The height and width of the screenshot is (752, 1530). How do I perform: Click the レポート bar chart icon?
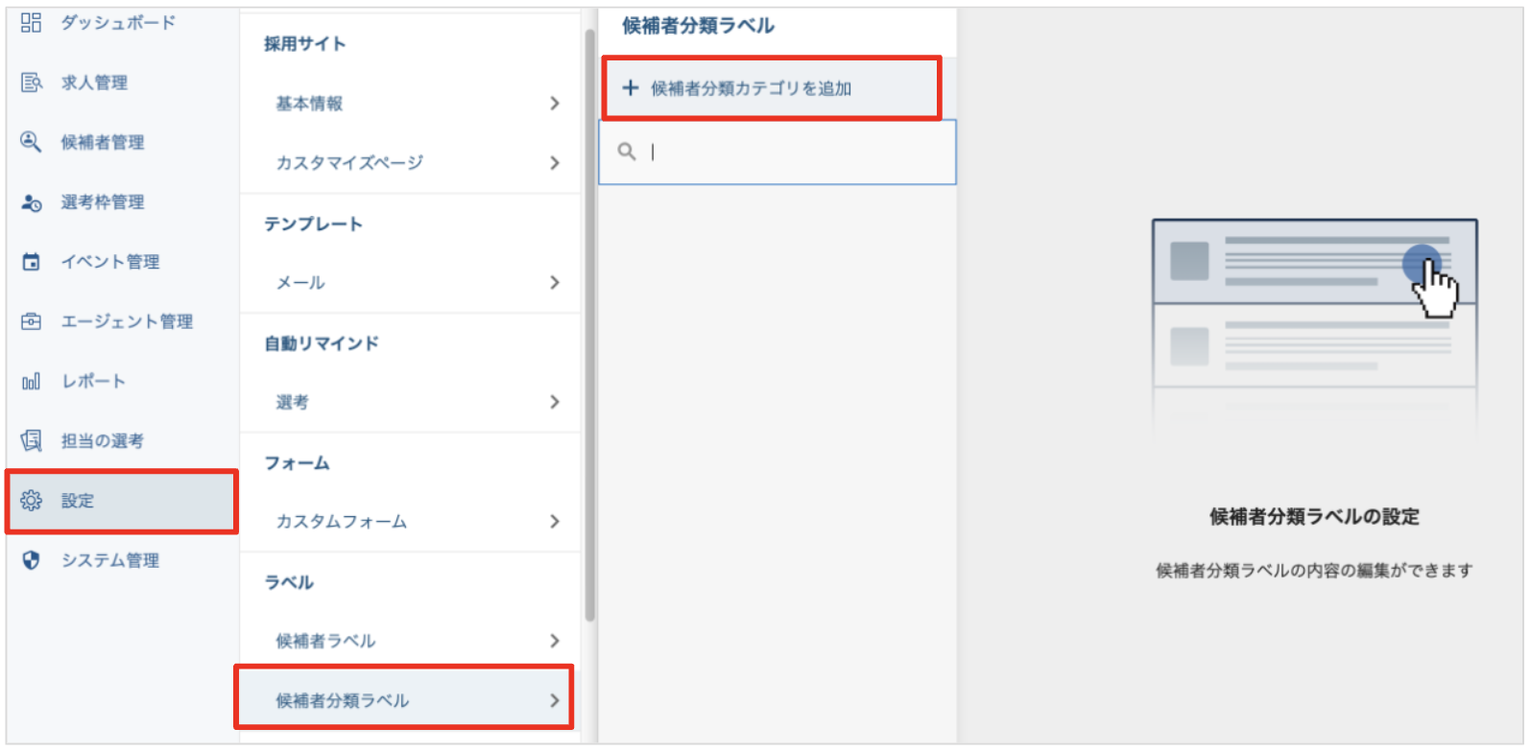pos(31,382)
